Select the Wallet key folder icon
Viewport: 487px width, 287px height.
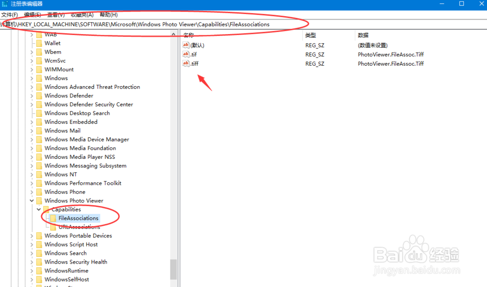click(39, 43)
